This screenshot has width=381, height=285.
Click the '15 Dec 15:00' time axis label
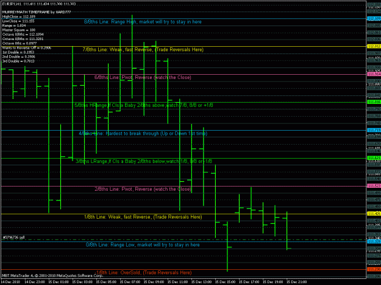tap(225, 282)
